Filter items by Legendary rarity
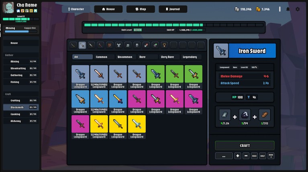Screen dimensions: 308x172 coord(190,57)
